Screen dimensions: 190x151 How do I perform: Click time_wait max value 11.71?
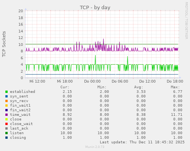pos(177,115)
